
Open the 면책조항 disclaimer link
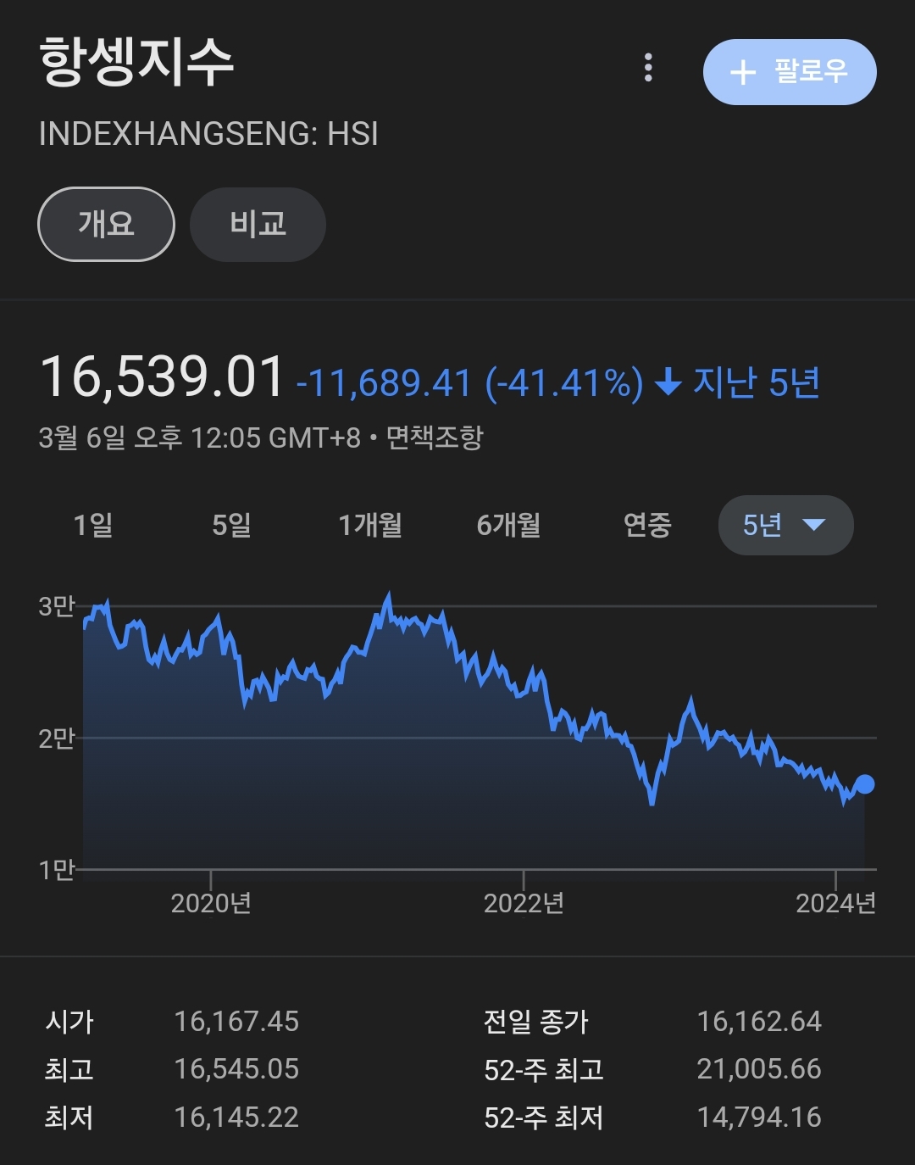point(435,438)
